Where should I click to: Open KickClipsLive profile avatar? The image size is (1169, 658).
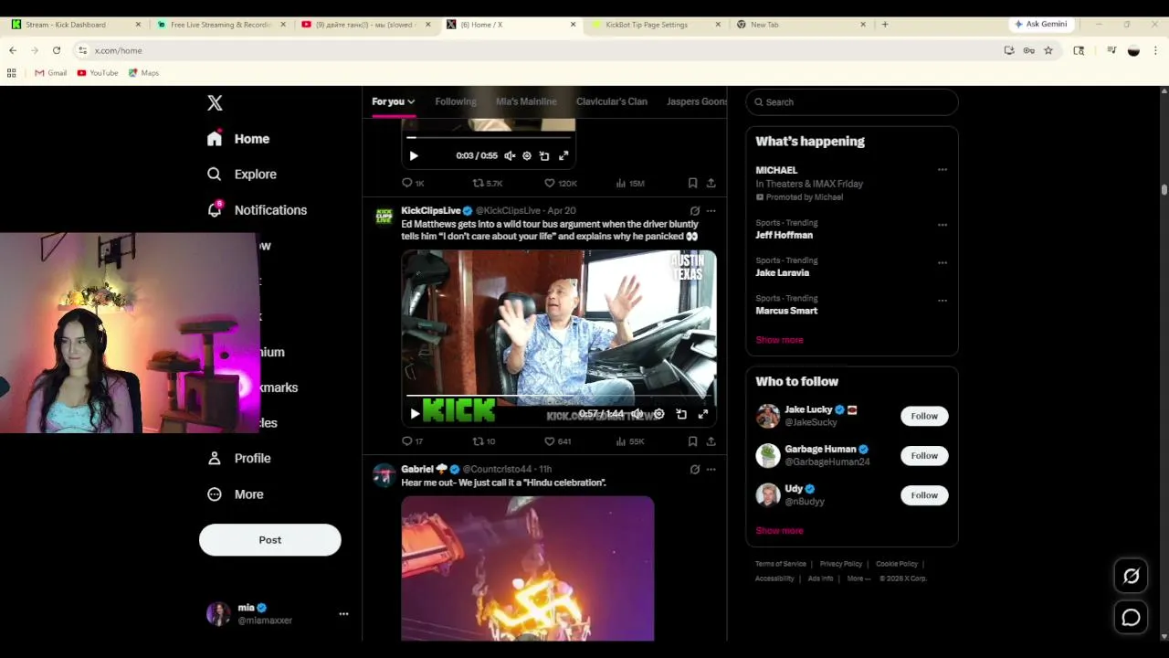384,217
